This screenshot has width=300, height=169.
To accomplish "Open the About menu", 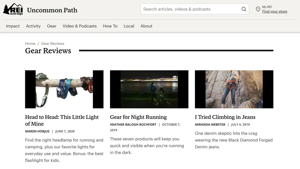I will [x=146, y=26].
